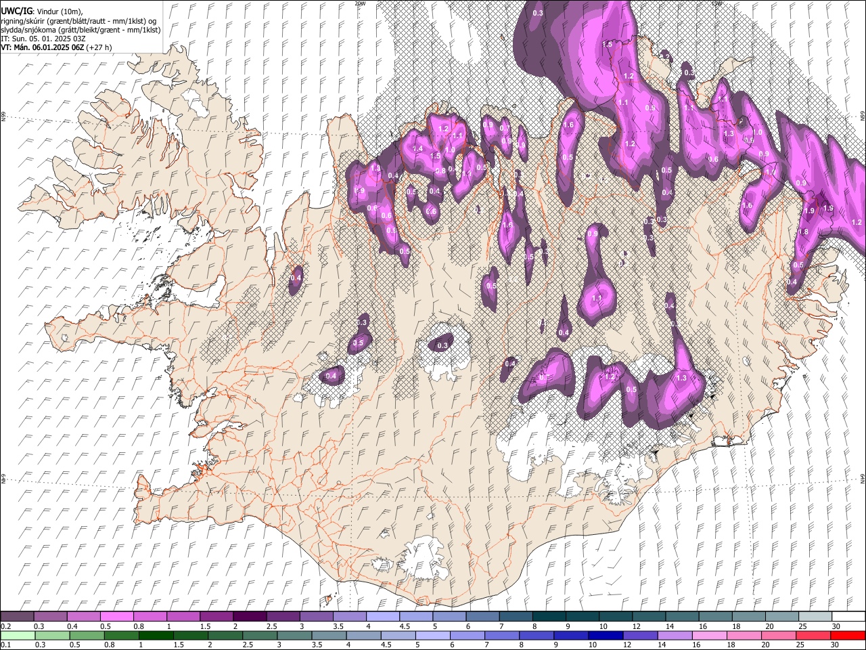Click the violet-blue rain swatch starting at 12
The width and height of the screenshot is (866, 650).
639,635
